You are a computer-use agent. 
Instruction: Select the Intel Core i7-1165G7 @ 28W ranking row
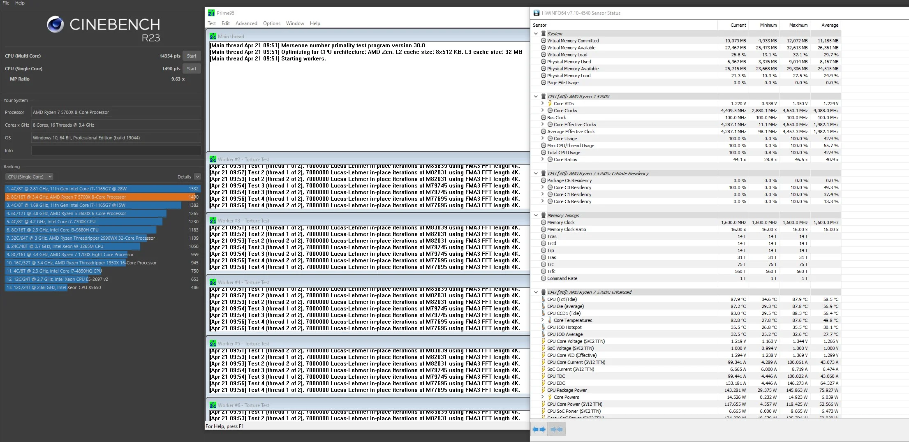(x=102, y=189)
